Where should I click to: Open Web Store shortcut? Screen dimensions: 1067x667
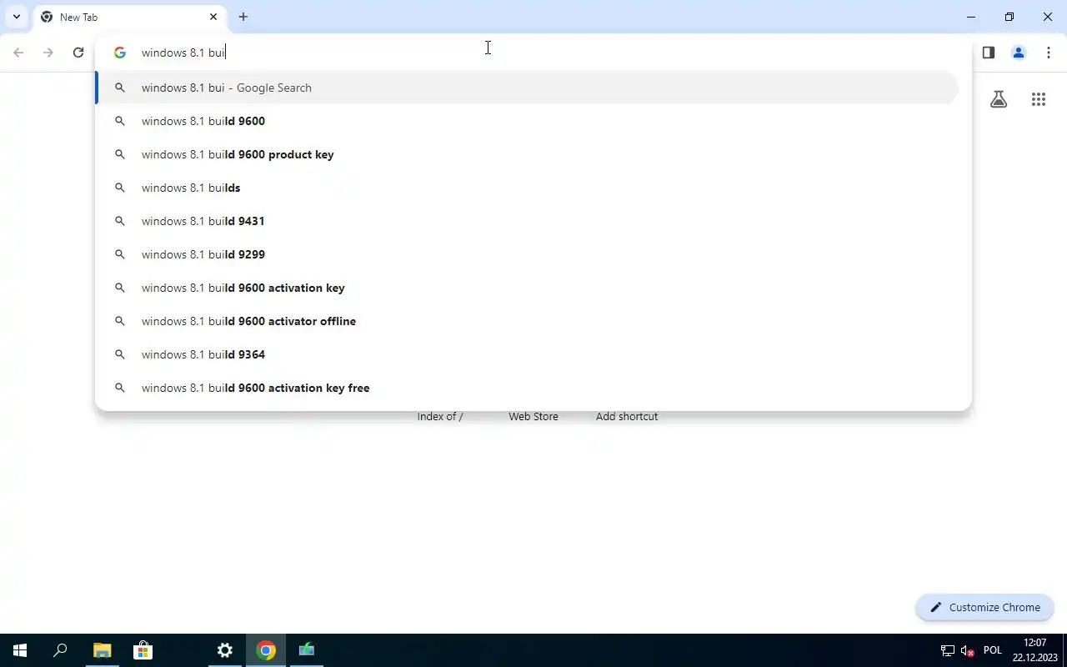tap(533, 416)
